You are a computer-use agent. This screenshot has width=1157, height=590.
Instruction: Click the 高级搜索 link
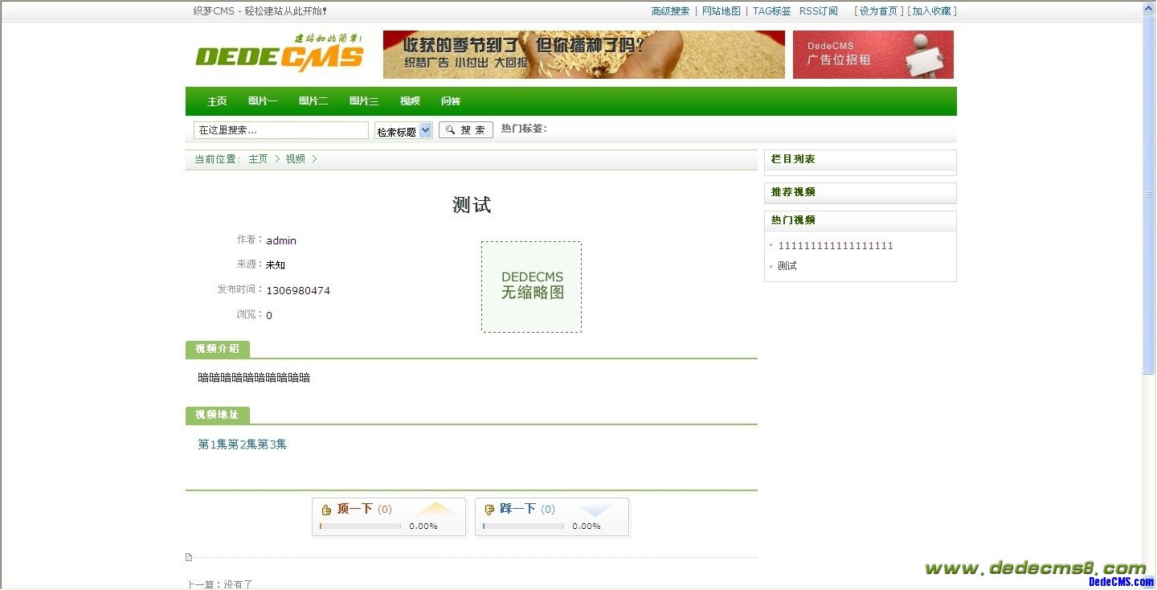pyautogui.click(x=670, y=11)
